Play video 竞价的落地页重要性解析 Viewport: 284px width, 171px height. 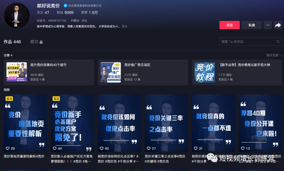(x=25, y=123)
